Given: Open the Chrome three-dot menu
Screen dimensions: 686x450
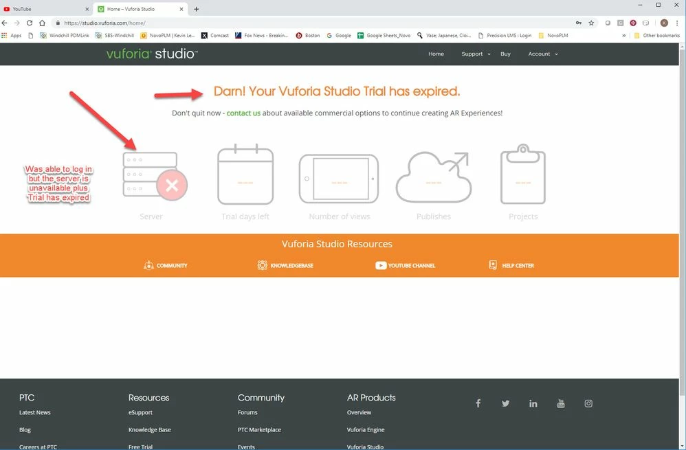Looking at the screenshot, I should pyautogui.click(x=677, y=23).
